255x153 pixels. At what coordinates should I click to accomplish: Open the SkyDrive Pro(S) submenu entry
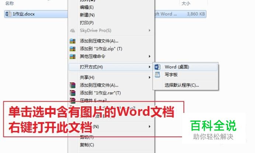point(95,31)
